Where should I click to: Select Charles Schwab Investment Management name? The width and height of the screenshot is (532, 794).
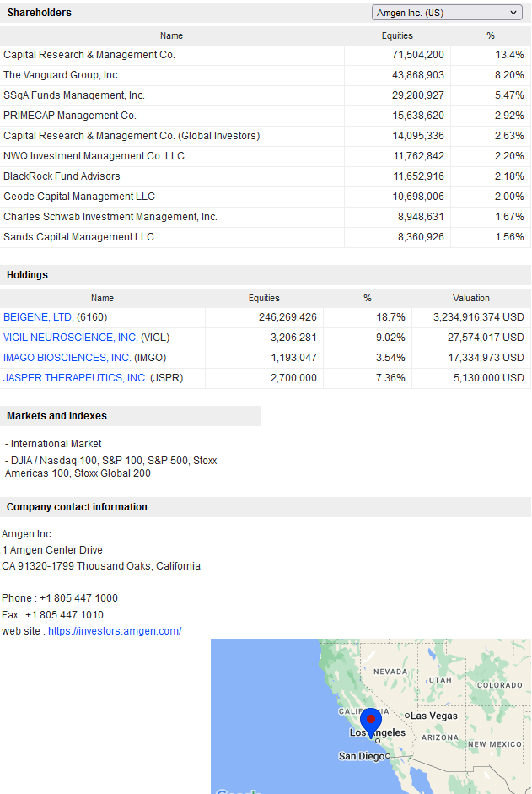pos(110,217)
